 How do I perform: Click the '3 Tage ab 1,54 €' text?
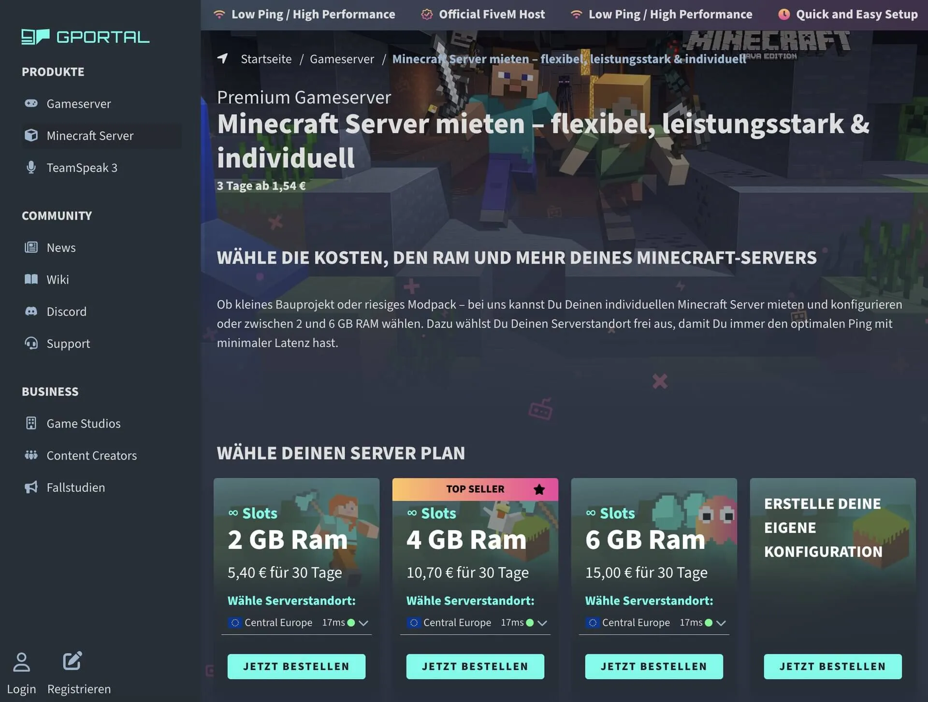coord(261,186)
